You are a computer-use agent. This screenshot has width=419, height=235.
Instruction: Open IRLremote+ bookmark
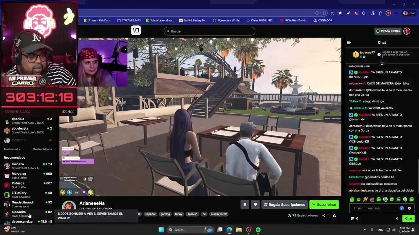coord(227,20)
